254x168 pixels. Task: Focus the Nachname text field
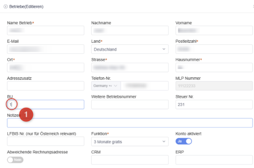(129, 30)
